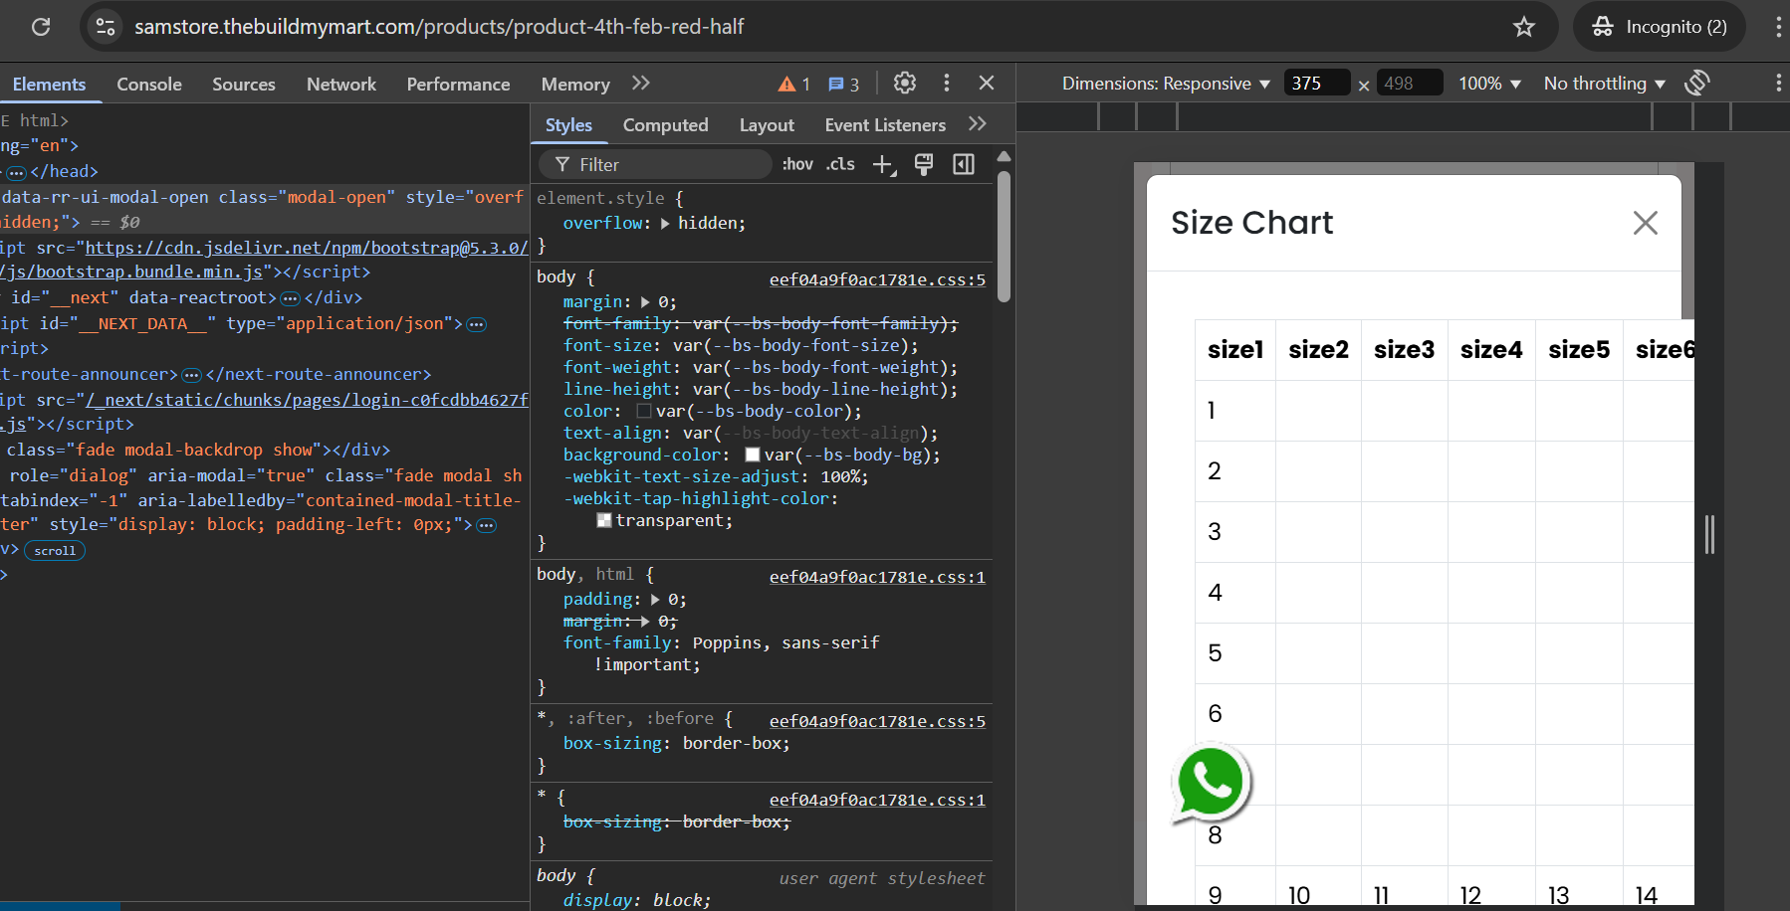Open the 100% zoom dropdown
The width and height of the screenshot is (1790, 911).
(x=1490, y=84)
